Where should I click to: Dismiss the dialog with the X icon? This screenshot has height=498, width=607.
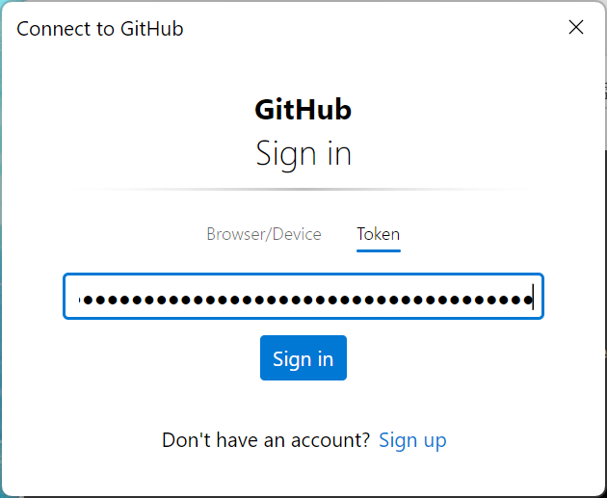point(576,27)
